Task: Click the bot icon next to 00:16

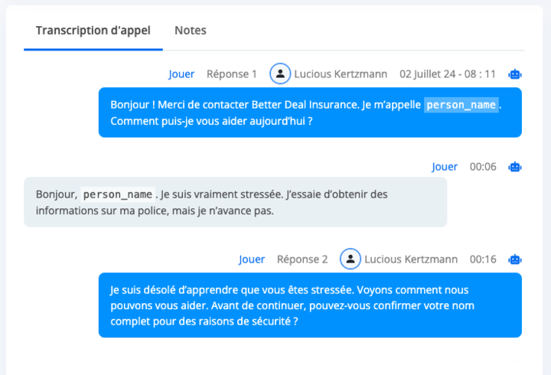Action: [x=515, y=259]
